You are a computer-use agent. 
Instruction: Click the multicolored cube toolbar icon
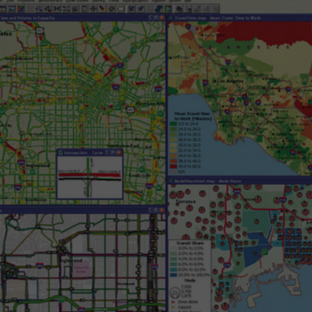[x=112, y=9]
